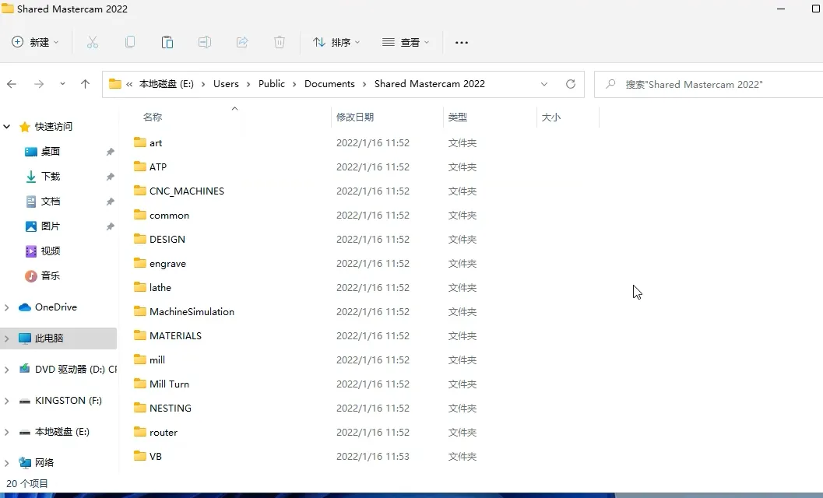Click Users in the address path
This screenshot has width=823, height=498.
[226, 84]
